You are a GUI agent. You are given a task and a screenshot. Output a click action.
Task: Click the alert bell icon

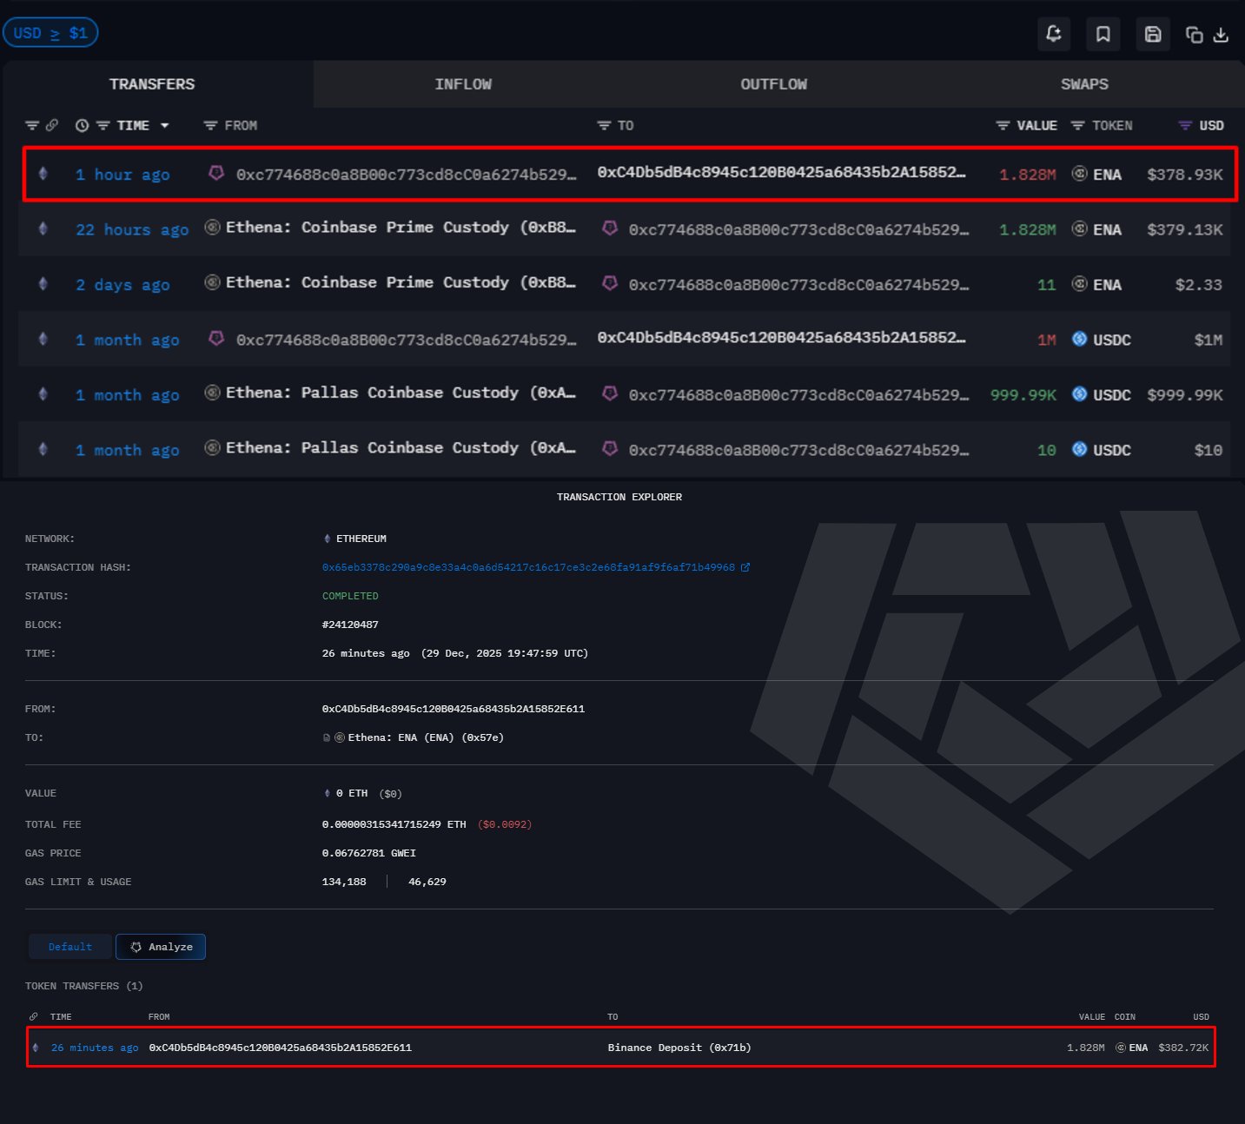1054,34
